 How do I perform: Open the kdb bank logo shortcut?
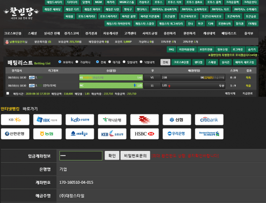80,120
